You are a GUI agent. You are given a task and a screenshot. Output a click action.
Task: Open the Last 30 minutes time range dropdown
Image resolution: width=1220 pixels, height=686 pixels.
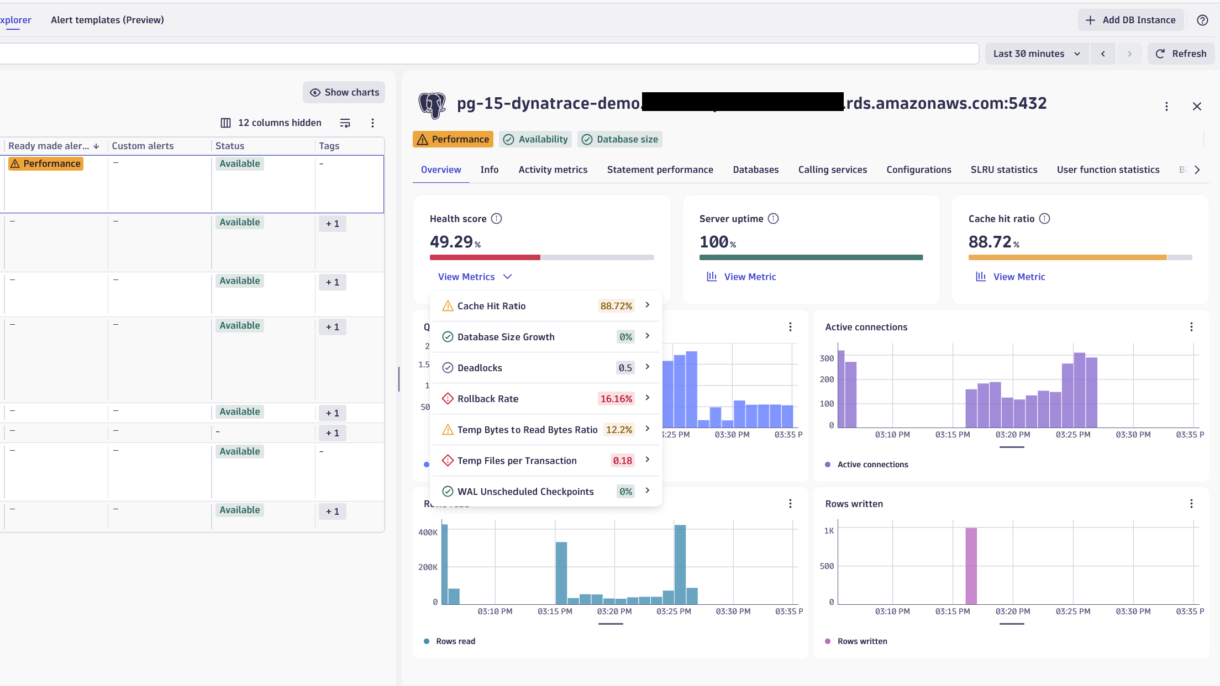tap(1037, 53)
